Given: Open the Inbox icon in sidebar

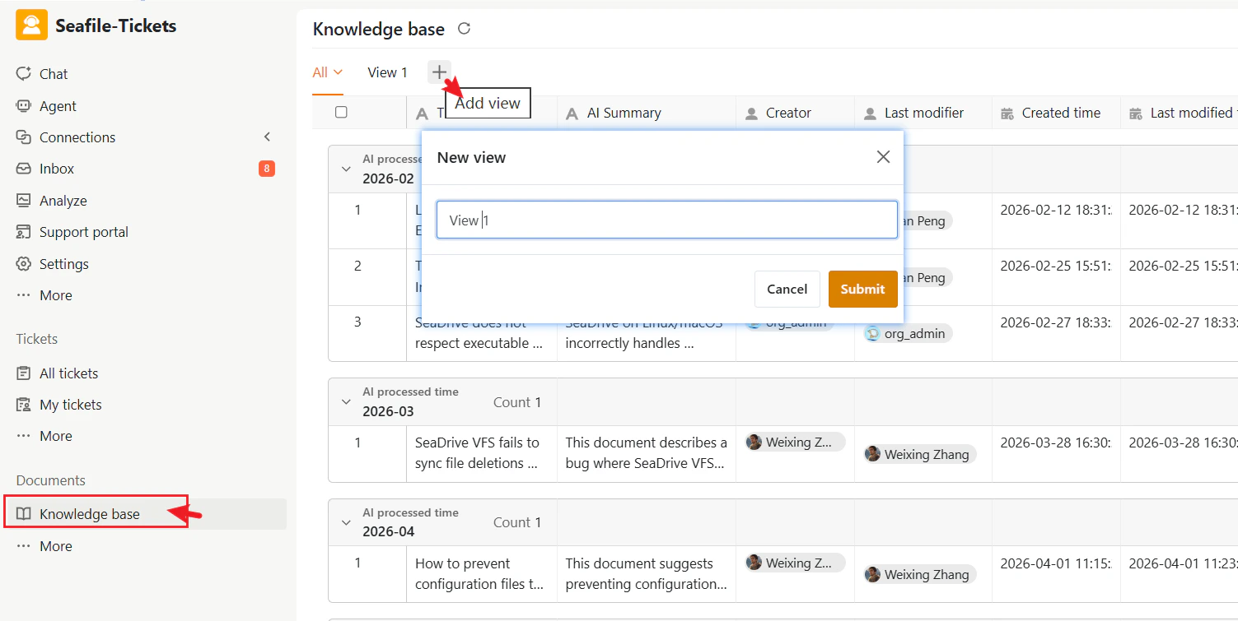Looking at the screenshot, I should click(24, 169).
